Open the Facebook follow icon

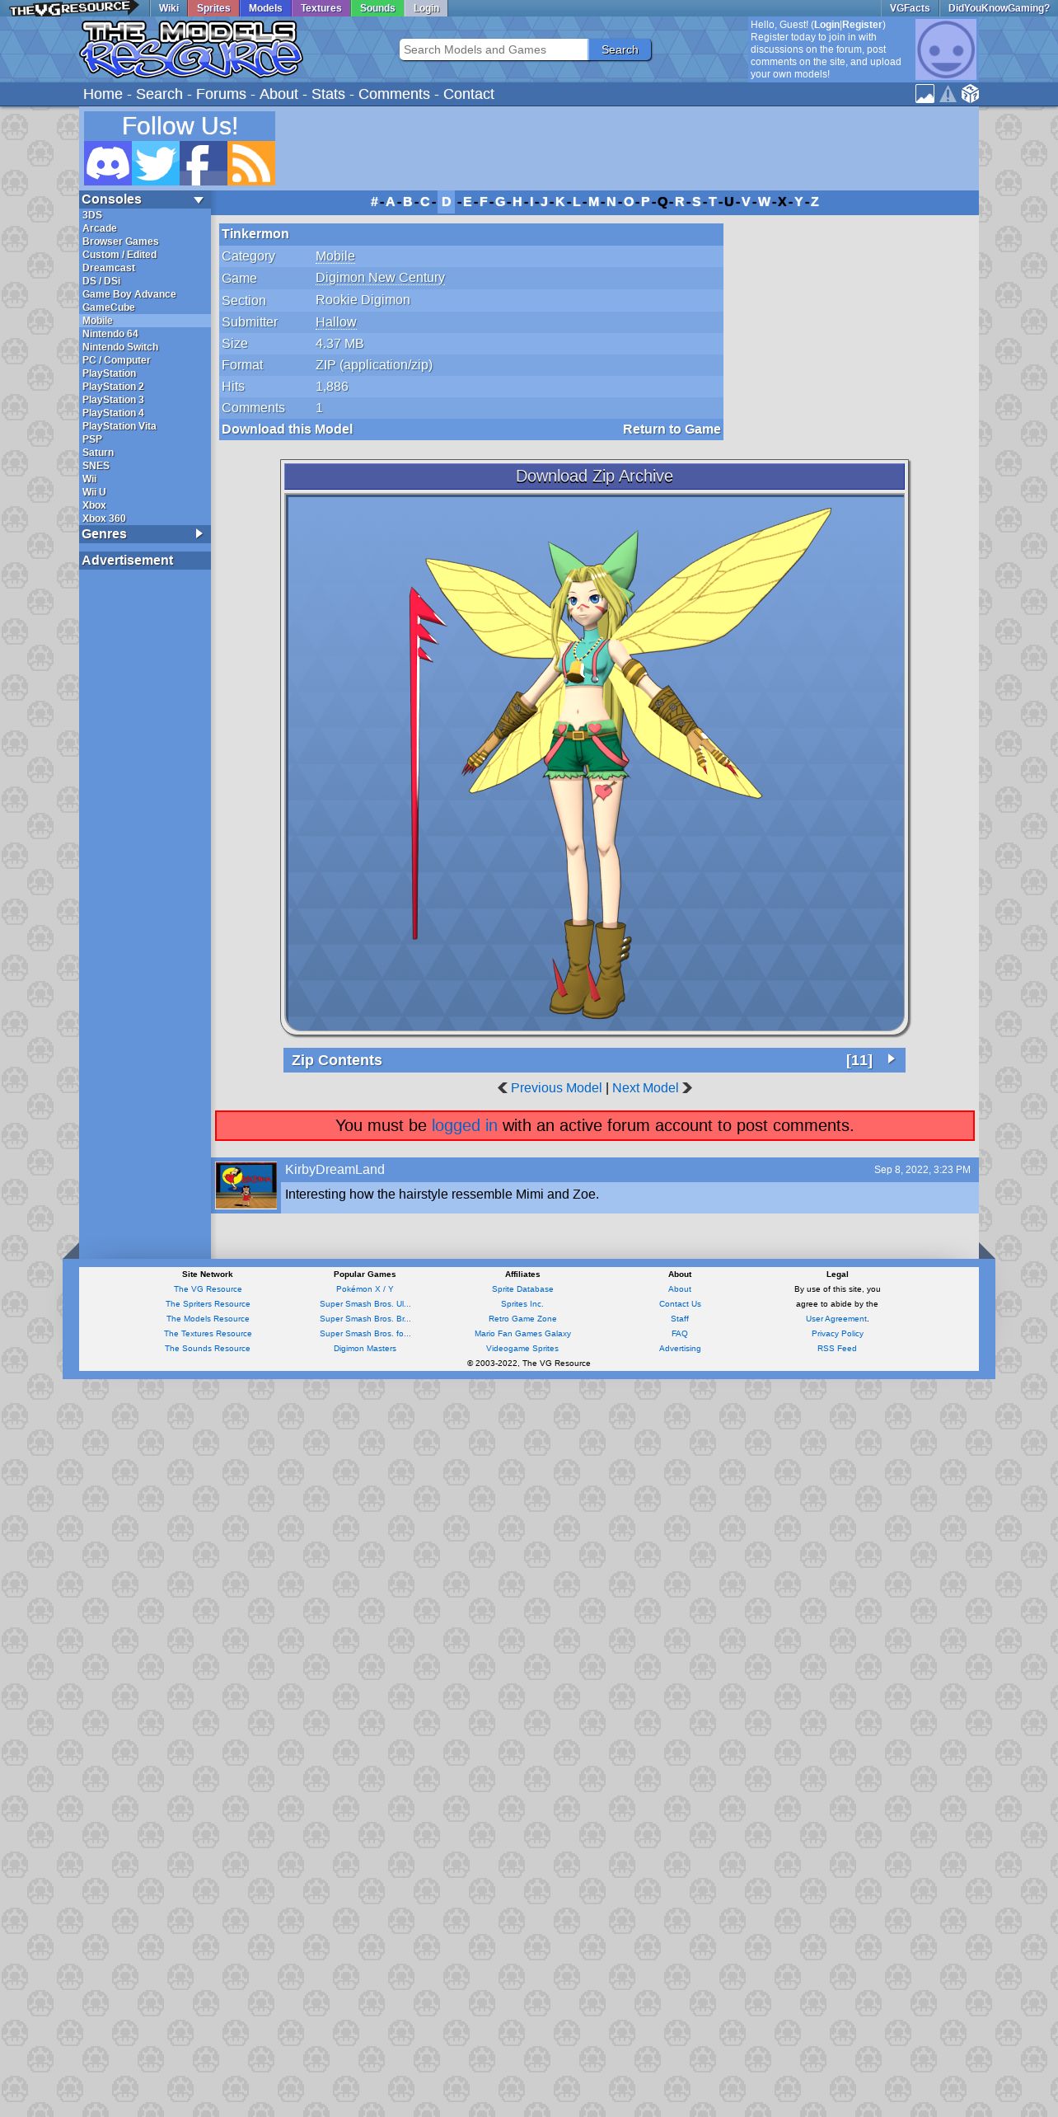pyautogui.click(x=204, y=162)
